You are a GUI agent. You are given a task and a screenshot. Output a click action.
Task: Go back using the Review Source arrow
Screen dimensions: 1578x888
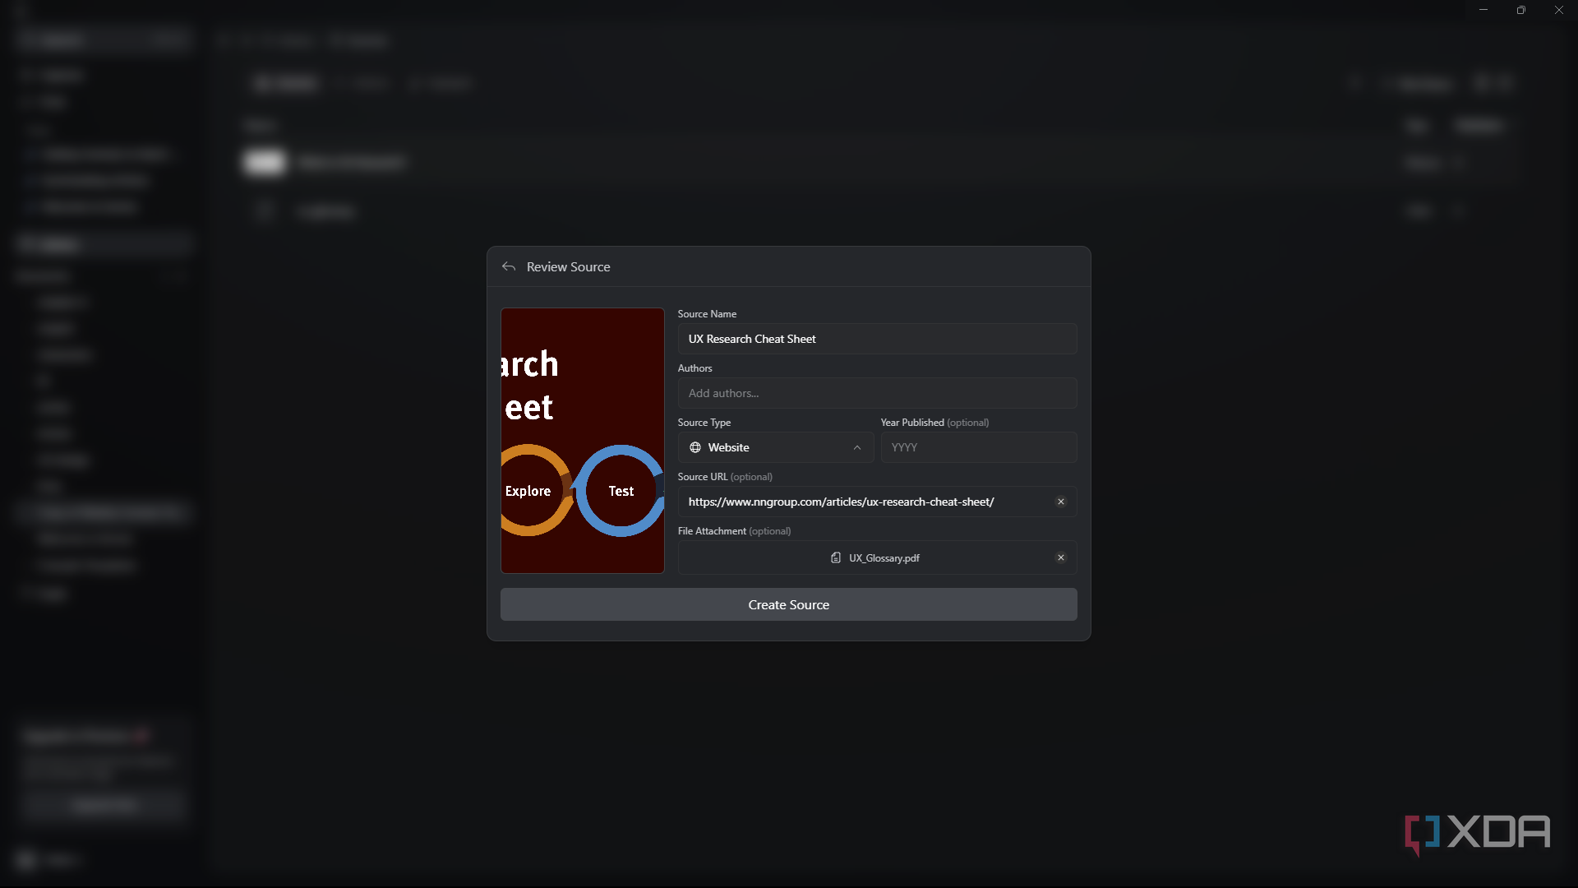pyautogui.click(x=509, y=266)
